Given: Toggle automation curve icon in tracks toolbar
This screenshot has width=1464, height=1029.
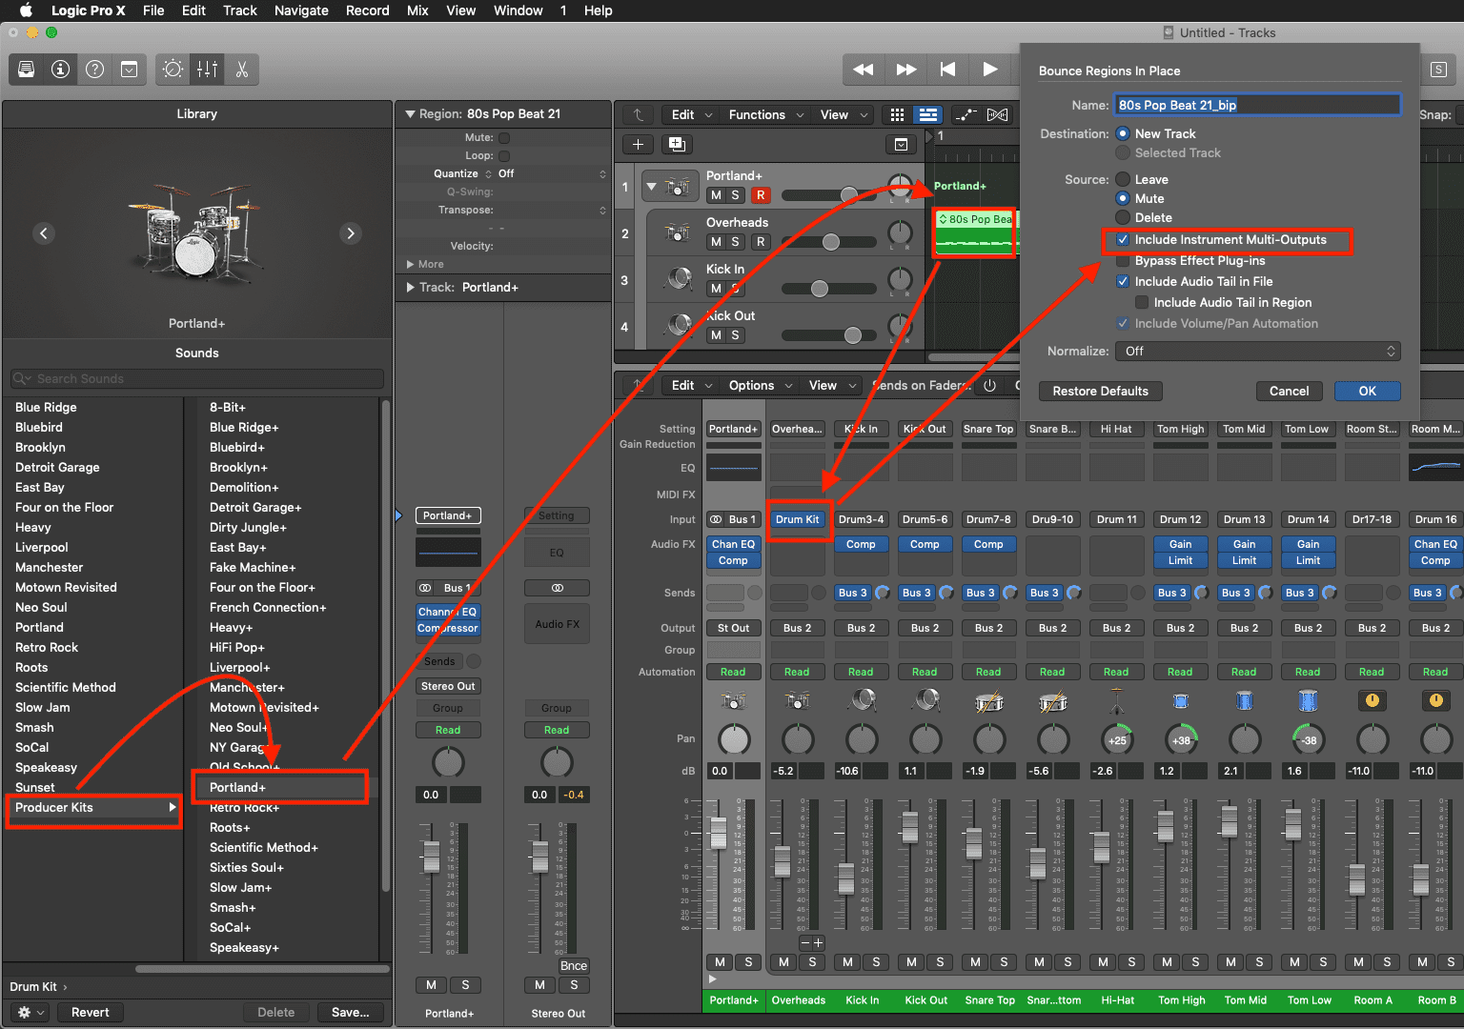Looking at the screenshot, I should click(966, 115).
